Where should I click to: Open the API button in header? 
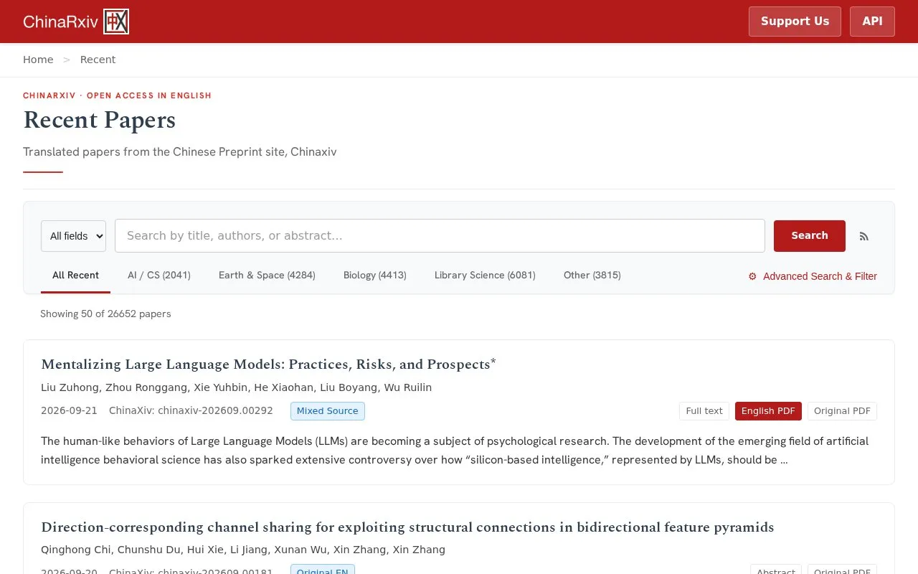872,22
